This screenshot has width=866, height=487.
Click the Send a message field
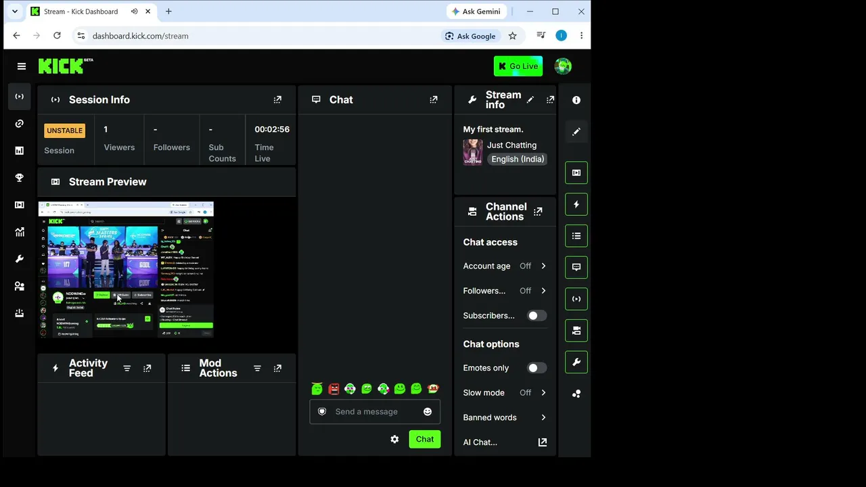(x=375, y=412)
